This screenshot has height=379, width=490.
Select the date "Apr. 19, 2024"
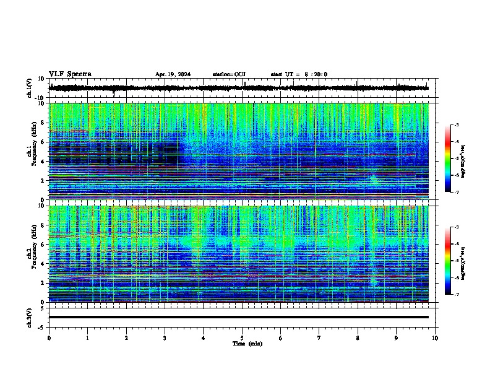(x=173, y=74)
